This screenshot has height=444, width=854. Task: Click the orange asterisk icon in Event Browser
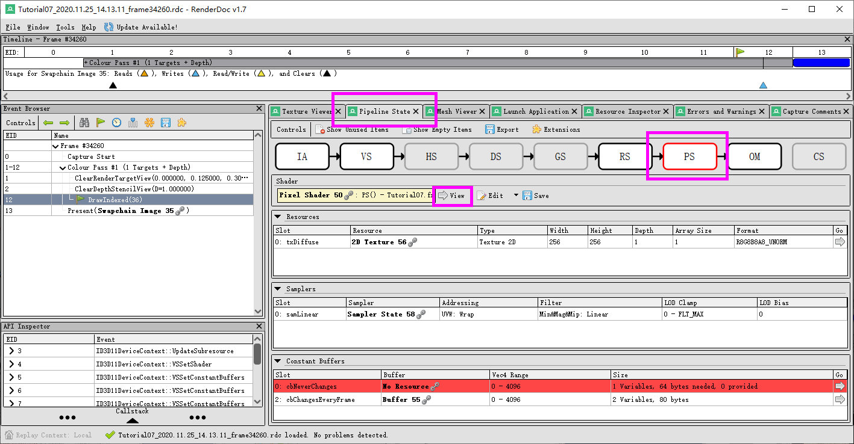pyautogui.click(x=149, y=123)
